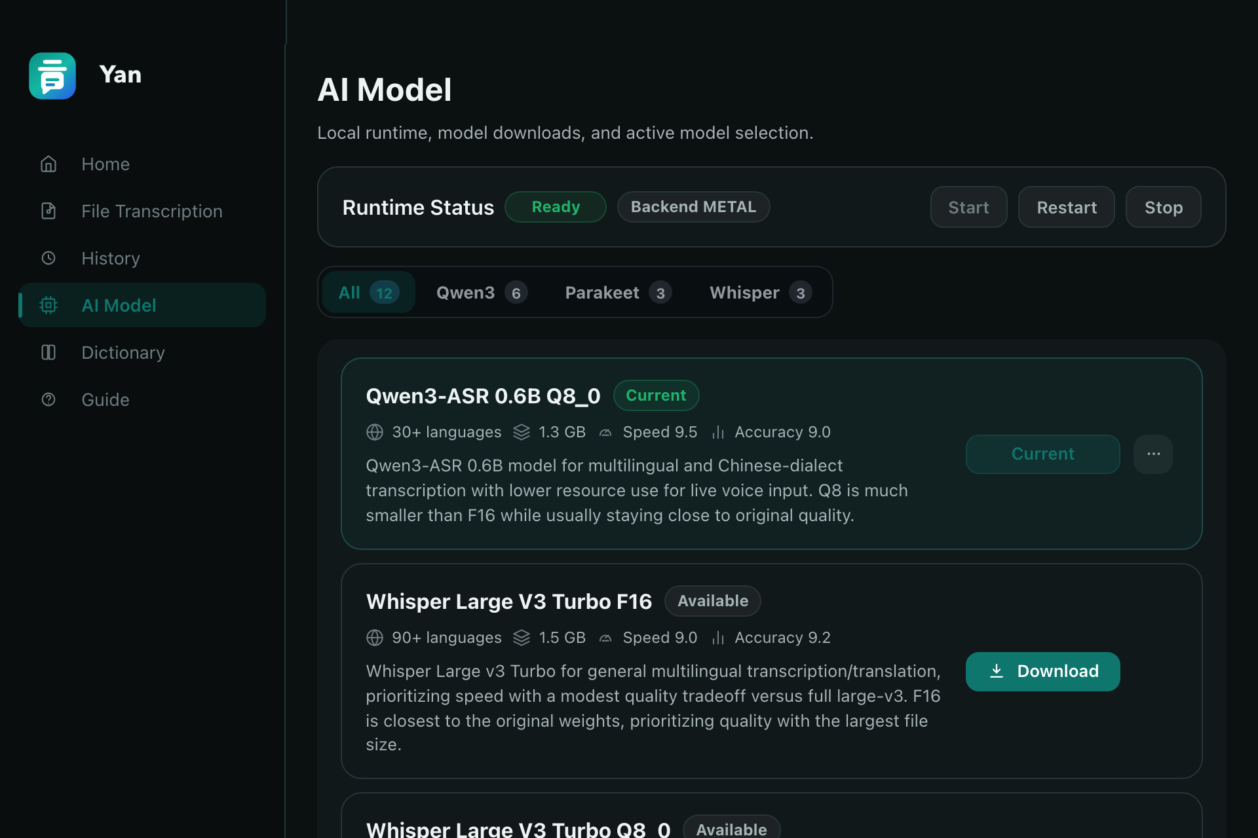
Task: Click the History clock icon
Action: tap(48, 258)
